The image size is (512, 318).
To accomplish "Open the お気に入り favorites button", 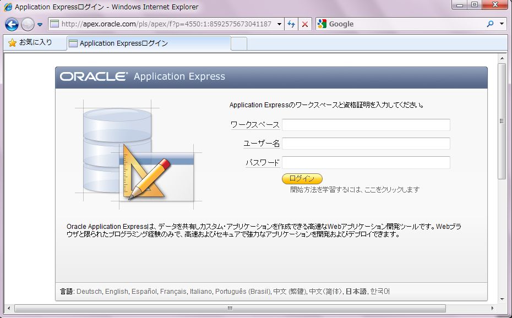I will pyautogui.click(x=30, y=42).
